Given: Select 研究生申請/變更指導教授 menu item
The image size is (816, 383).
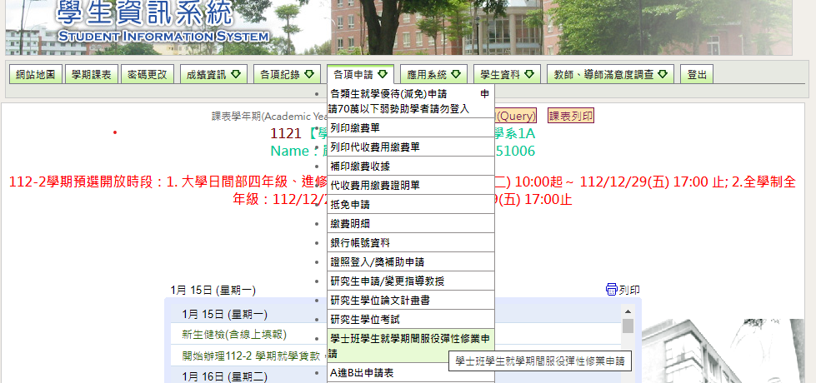Looking at the screenshot, I should (411, 281).
